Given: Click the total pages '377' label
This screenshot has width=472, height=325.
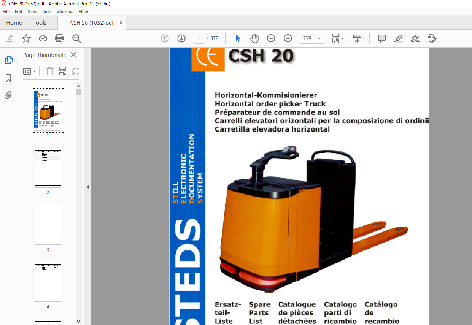Looking at the screenshot, I should click(214, 38).
